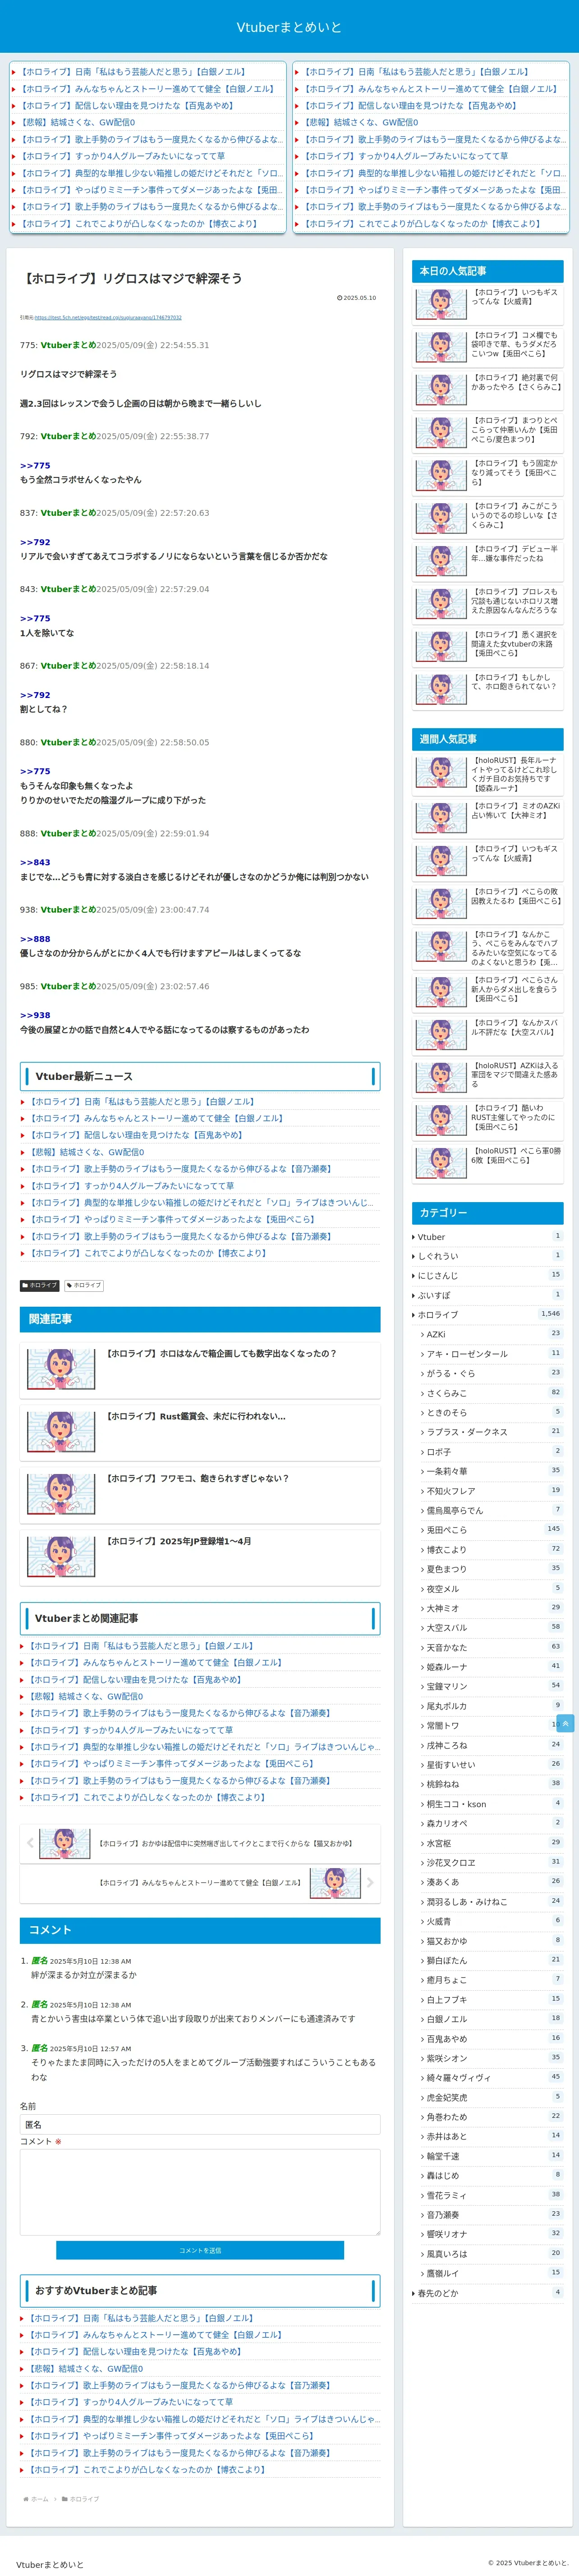Open the AZKi subcategory

click(492, 1334)
